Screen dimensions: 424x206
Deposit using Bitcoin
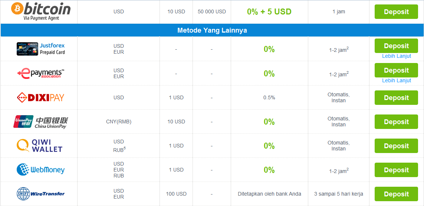(x=396, y=11)
